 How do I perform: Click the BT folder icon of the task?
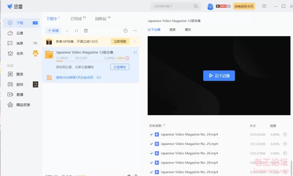click(x=49, y=55)
